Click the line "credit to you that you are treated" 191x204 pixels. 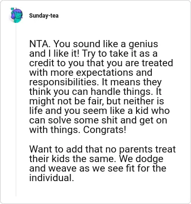pyautogui.click(x=101, y=63)
